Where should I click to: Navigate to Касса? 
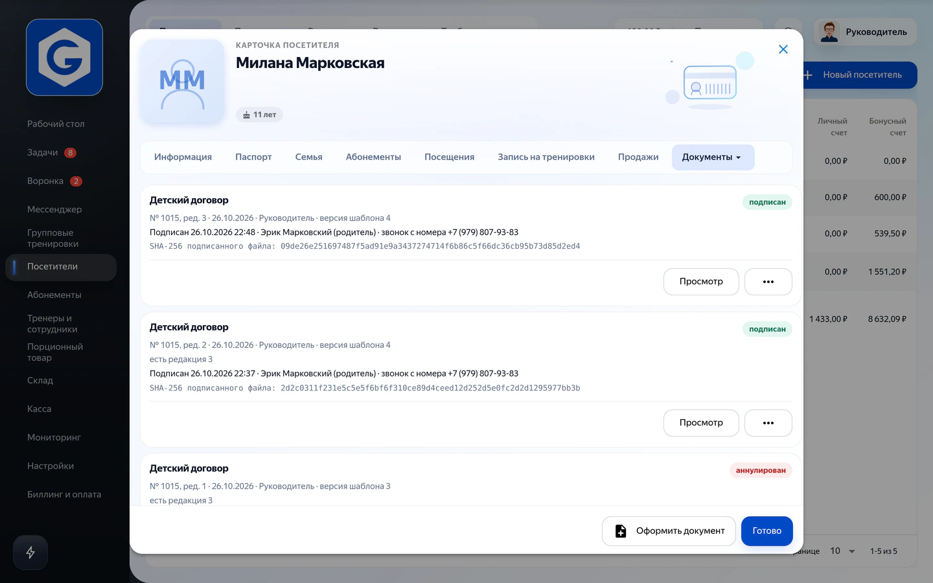click(40, 409)
